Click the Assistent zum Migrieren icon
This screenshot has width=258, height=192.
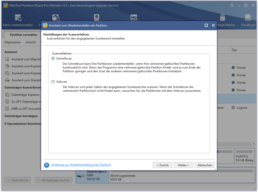tap(7, 59)
